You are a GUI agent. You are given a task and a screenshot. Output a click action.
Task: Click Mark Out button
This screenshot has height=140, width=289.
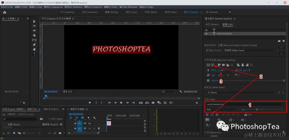tap(102, 103)
